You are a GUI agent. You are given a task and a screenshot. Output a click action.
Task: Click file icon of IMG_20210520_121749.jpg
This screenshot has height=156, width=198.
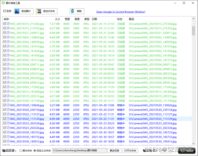pos(8,101)
